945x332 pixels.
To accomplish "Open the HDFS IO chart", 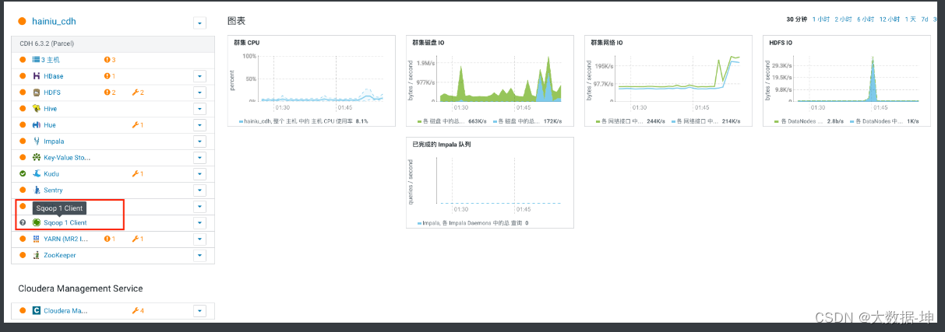I will tap(847, 81).
